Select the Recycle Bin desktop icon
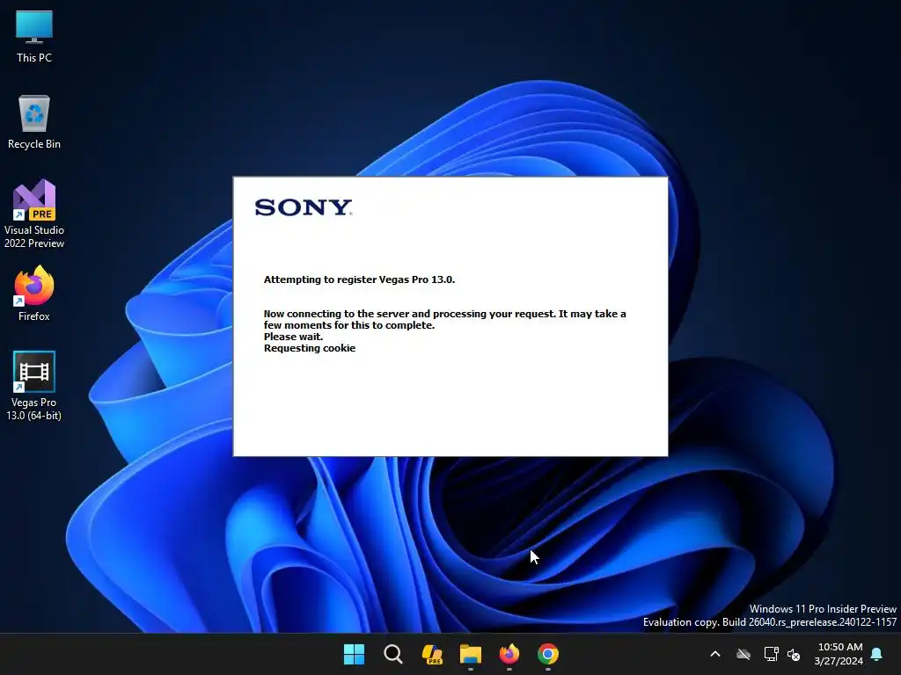 click(34, 122)
